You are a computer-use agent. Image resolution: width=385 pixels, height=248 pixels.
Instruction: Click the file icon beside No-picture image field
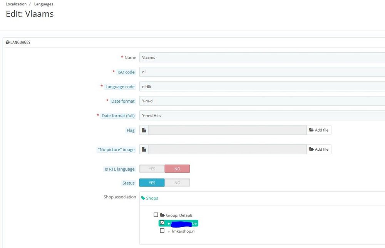pos(144,150)
